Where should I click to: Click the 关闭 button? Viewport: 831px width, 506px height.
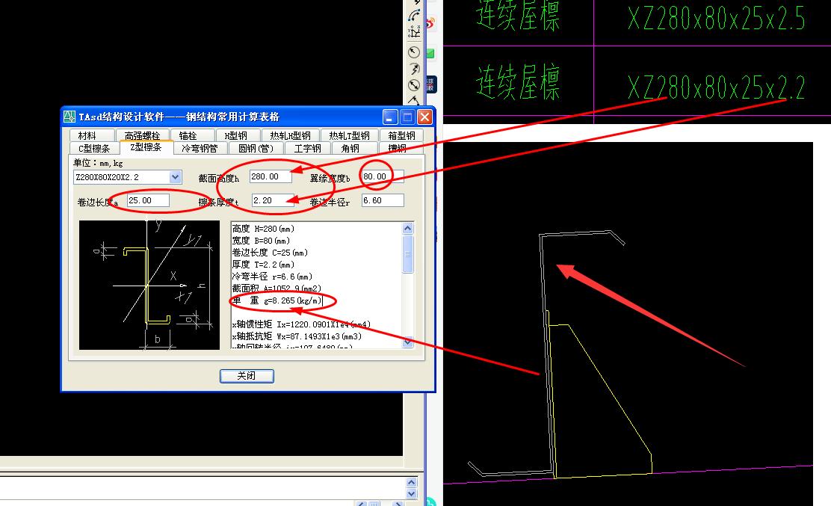247,376
